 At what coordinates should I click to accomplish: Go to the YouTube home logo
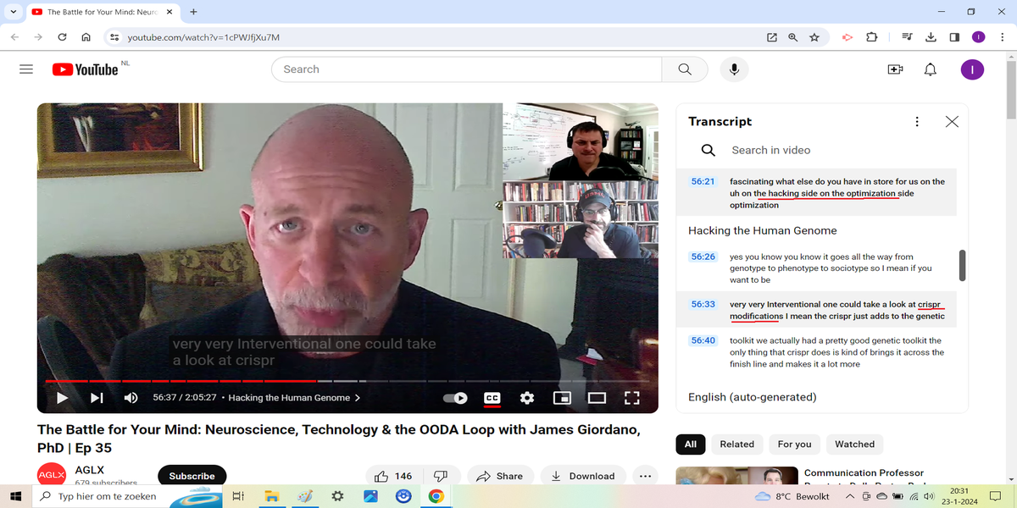[85, 69]
